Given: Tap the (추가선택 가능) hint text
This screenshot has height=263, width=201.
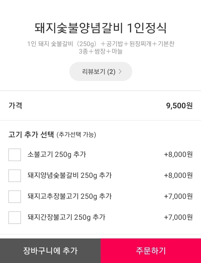Looking at the screenshot, I should [76, 135].
